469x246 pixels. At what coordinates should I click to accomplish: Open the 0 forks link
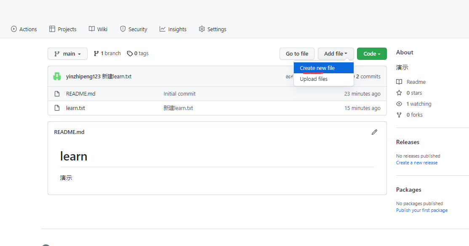point(414,115)
